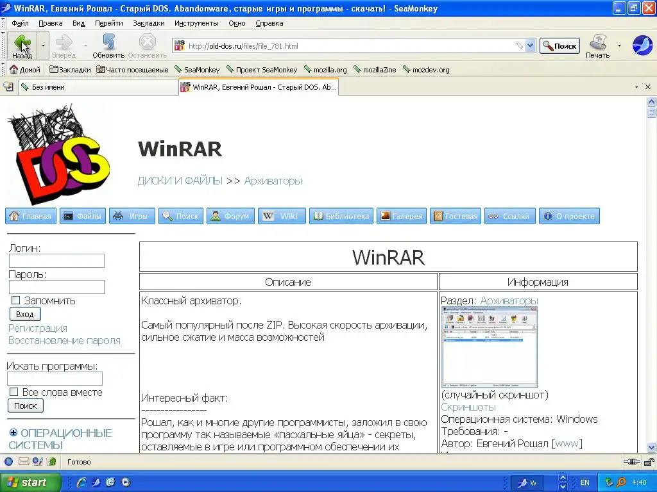The height and width of the screenshot is (492, 657).
Task: Open the О проекте nav button
Action: [570, 216]
